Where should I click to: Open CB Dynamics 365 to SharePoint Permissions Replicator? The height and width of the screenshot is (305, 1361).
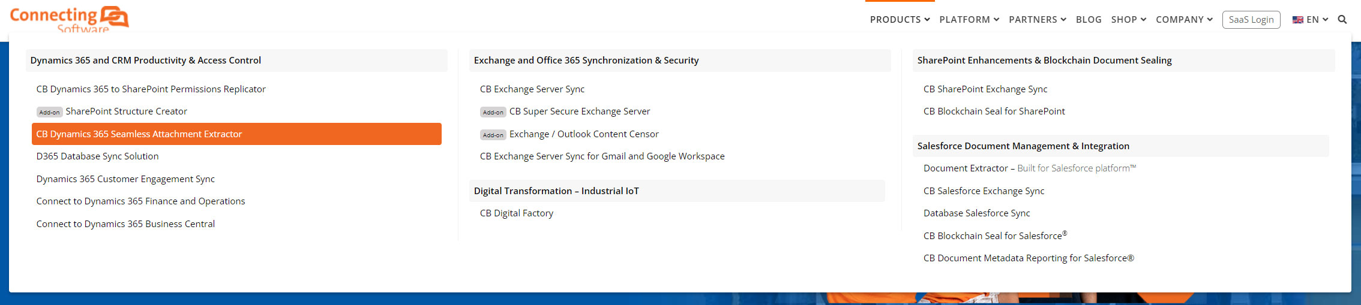pyautogui.click(x=151, y=89)
